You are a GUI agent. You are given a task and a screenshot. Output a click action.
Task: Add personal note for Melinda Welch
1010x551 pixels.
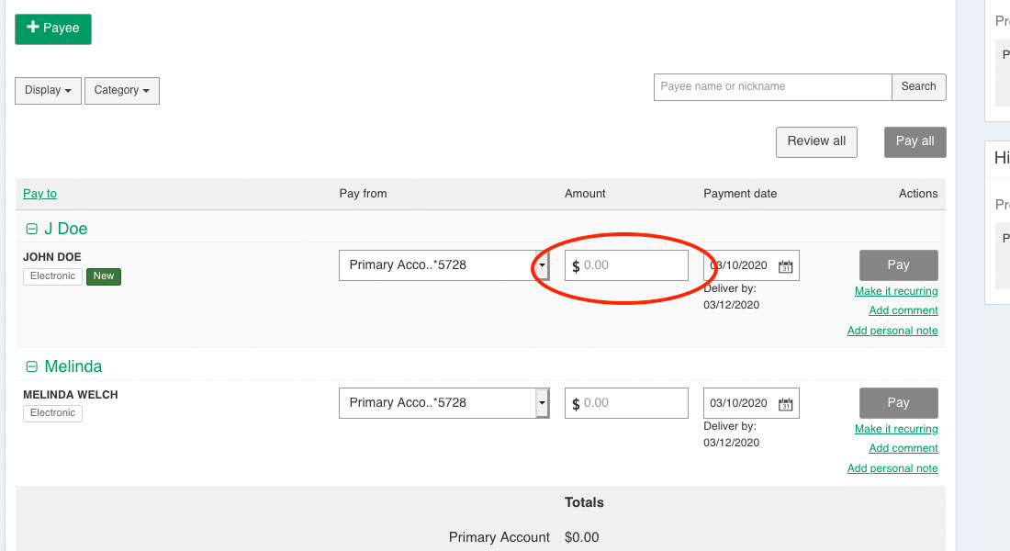coord(892,468)
